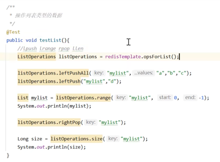Click the List type keyword
This screenshot has height=162, width=220.
[23, 98]
